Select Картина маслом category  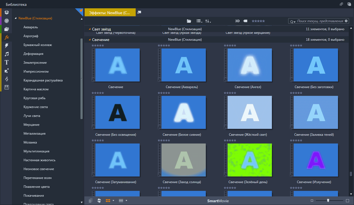pyautogui.click(x=36, y=89)
